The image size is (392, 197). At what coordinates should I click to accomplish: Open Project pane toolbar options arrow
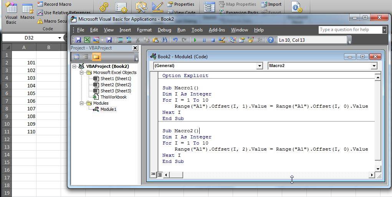pyautogui.click(x=137, y=59)
